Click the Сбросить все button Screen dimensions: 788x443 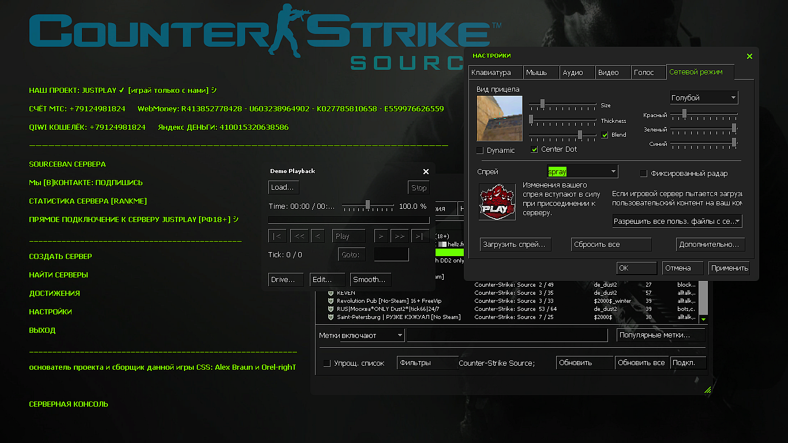(611, 245)
